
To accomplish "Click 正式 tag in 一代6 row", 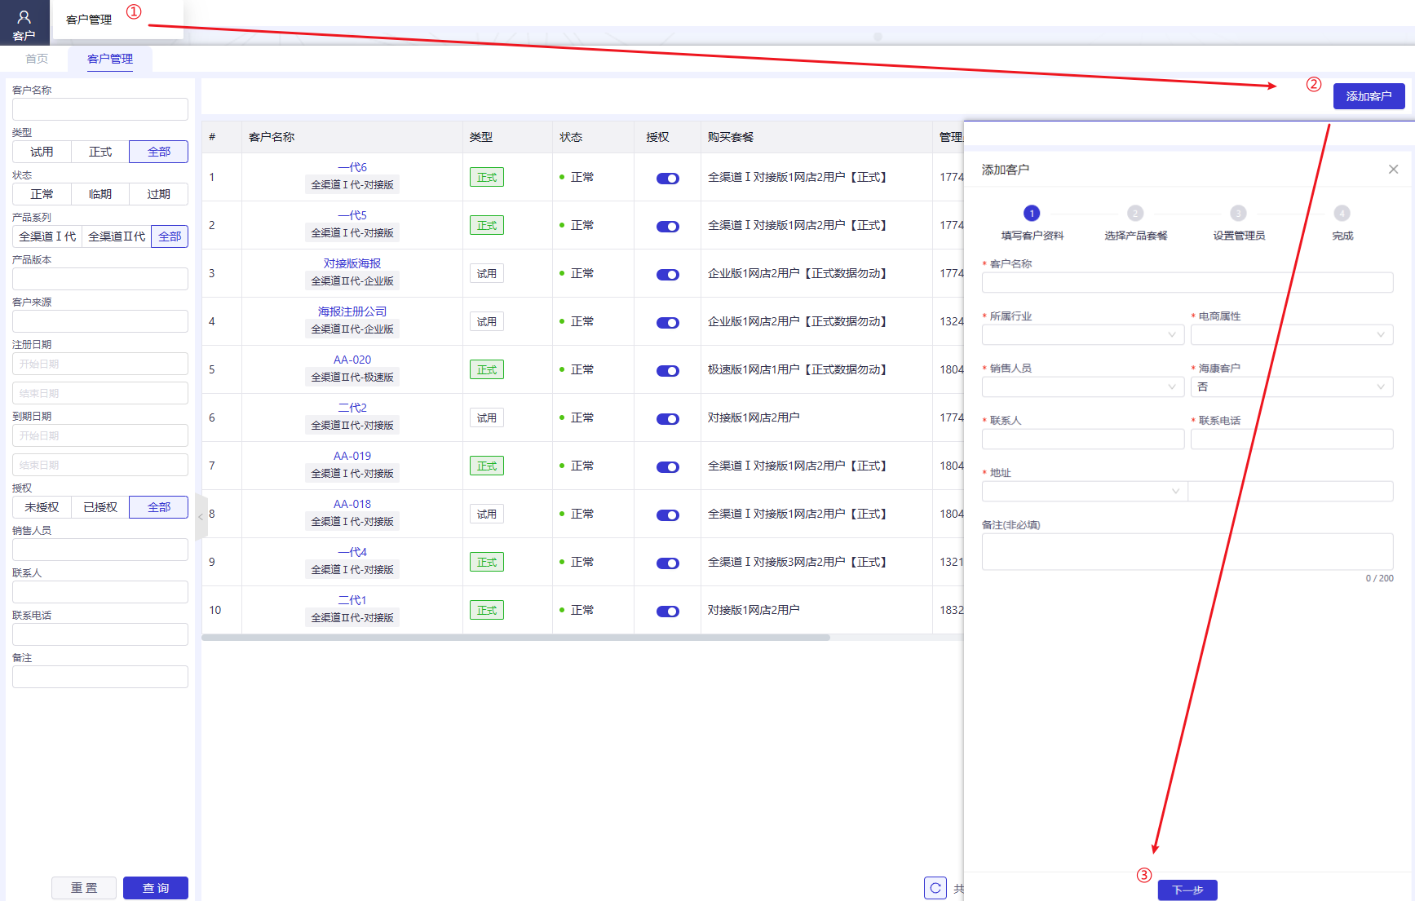I will coord(487,177).
